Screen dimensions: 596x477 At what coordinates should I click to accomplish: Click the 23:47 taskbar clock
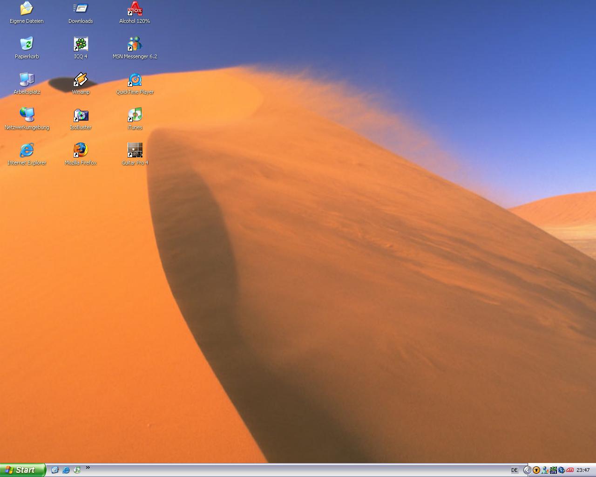tap(583, 470)
